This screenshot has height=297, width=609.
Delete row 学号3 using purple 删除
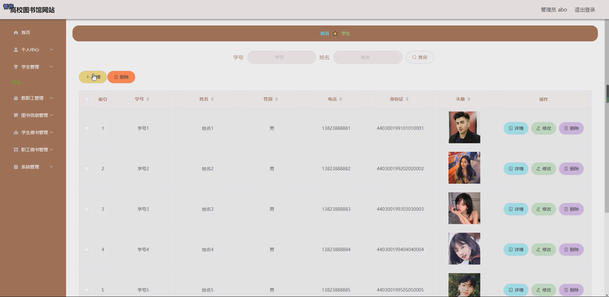point(571,209)
